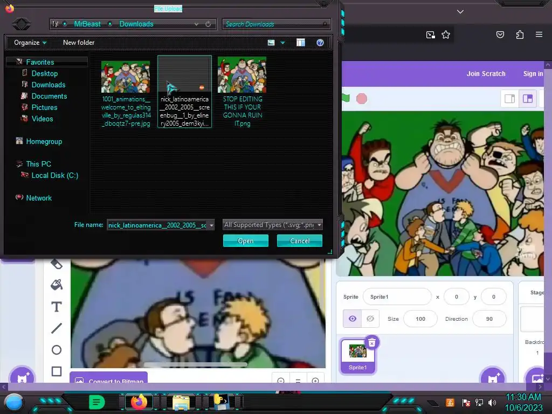This screenshot has width=552, height=414.
Task: Open the view options dropdown arrow
Action: tap(282, 43)
